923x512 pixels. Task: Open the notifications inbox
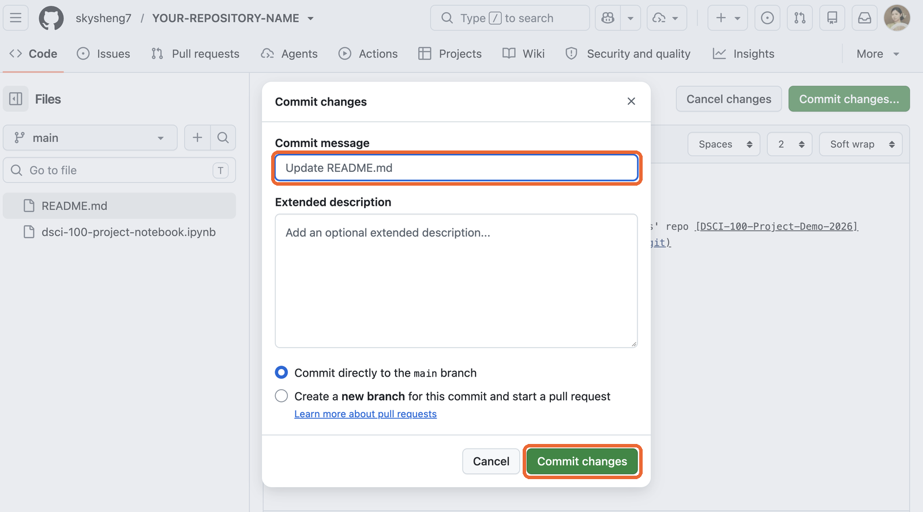coord(864,18)
